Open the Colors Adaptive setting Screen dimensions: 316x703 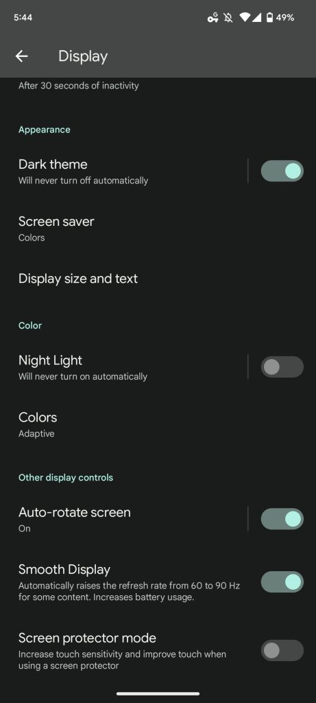click(158, 424)
